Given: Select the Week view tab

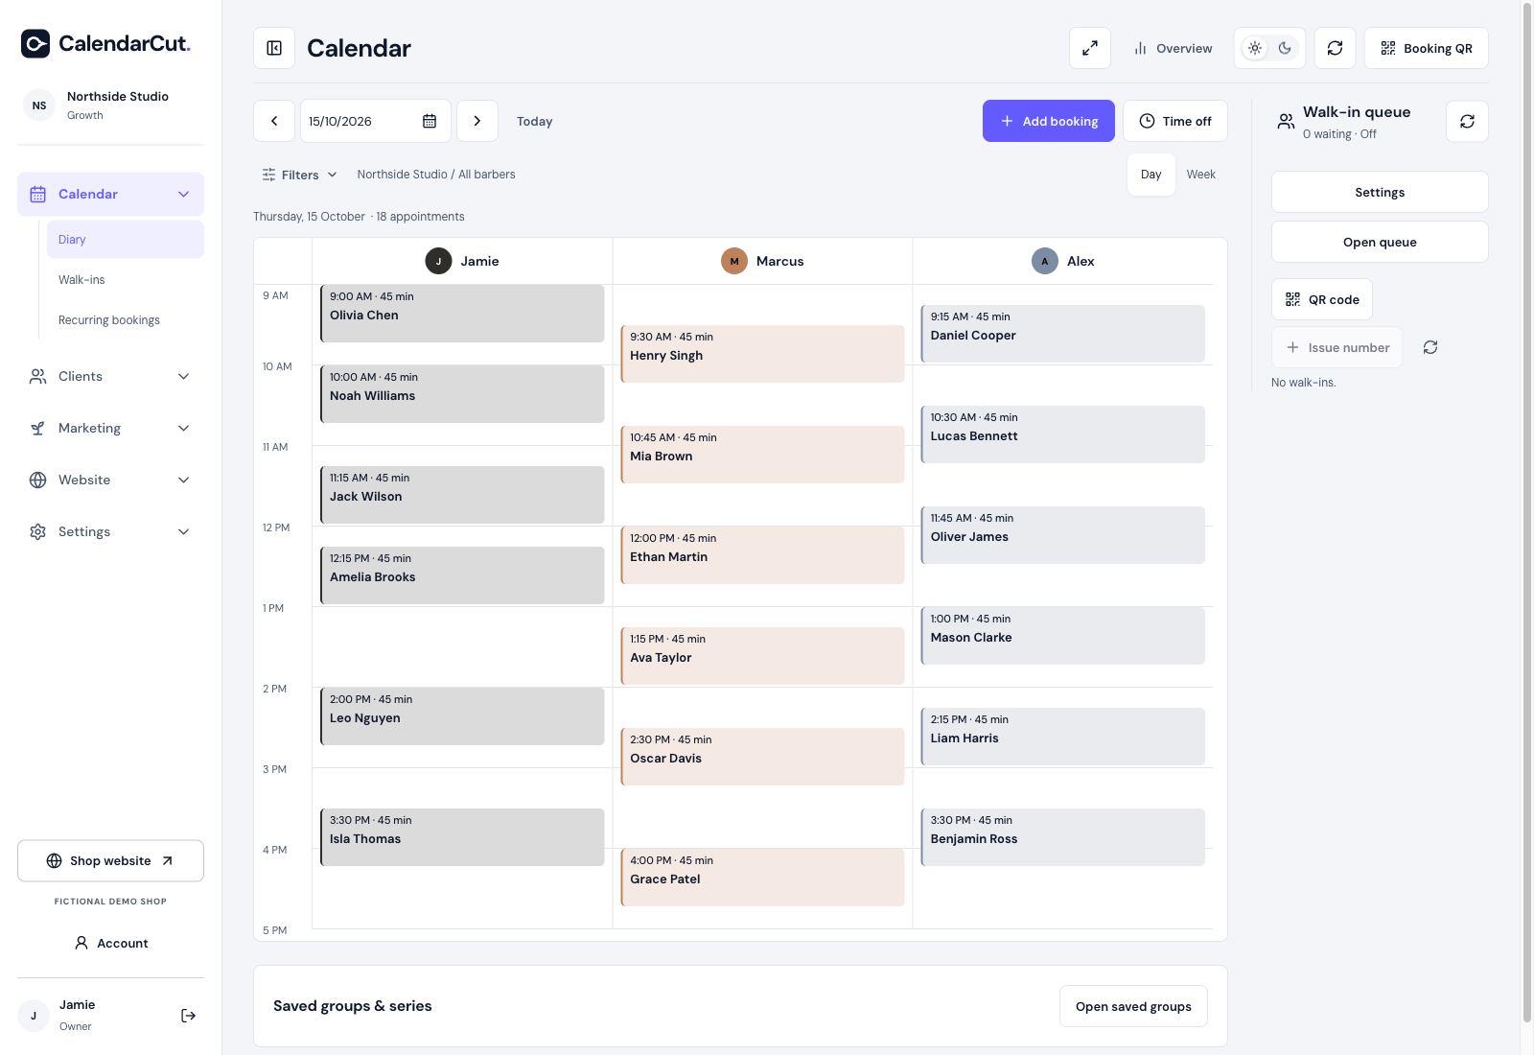Looking at the screenshot, I should tap(1201, 175).
